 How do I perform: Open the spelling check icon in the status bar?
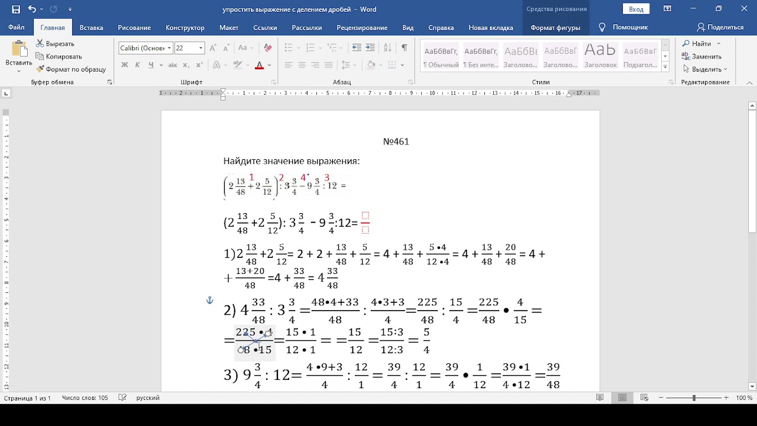click(122, 398)
